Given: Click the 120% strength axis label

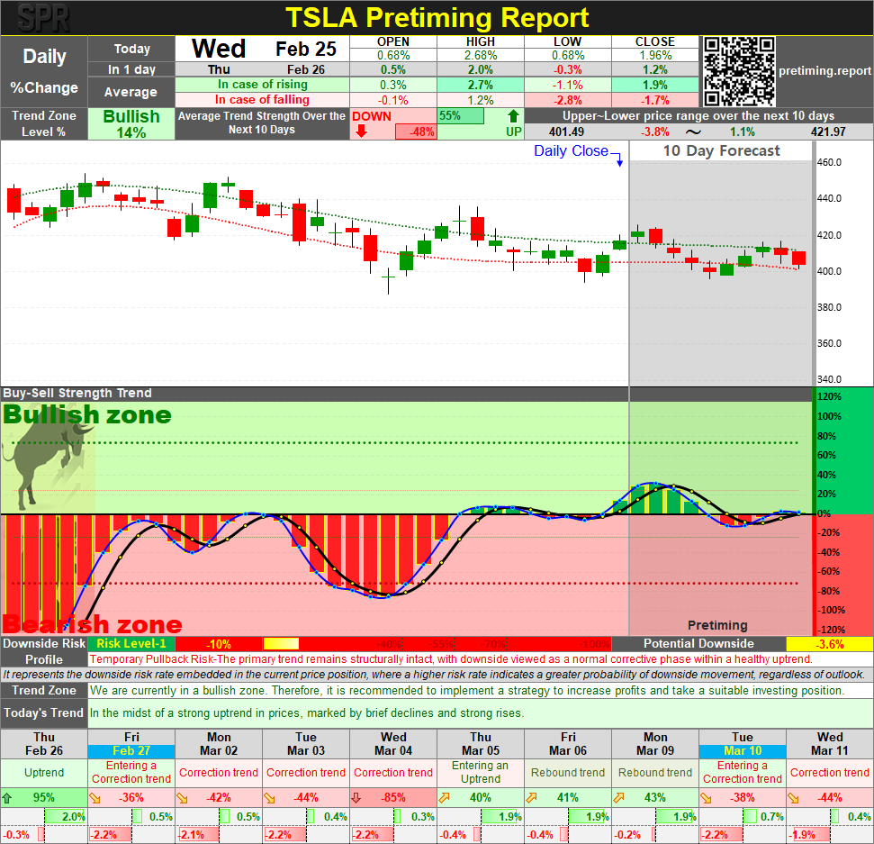Looking at the screenshot, I should coord(829,396).
